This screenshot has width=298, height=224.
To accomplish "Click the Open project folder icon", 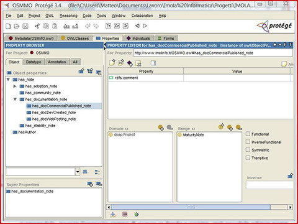I will [17, 26].
